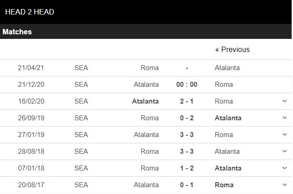Go to « Previous matches

[x=232, y=49]
